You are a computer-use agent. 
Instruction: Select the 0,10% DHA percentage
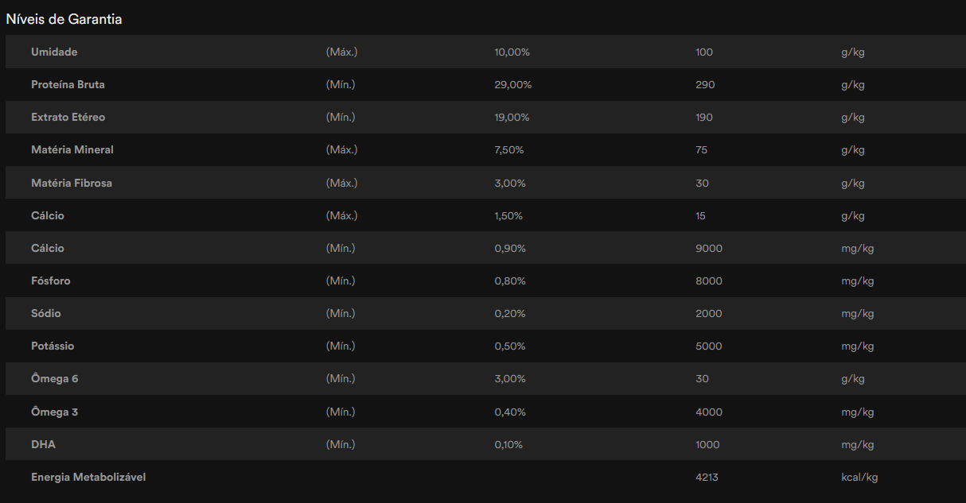(508, 444)
